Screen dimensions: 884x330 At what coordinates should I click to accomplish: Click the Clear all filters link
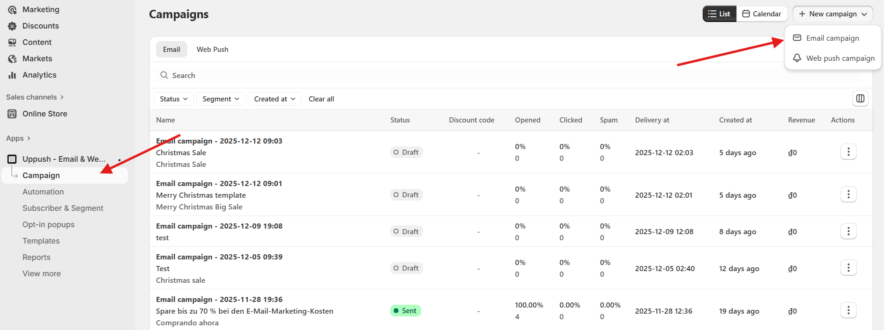point(321,99)
